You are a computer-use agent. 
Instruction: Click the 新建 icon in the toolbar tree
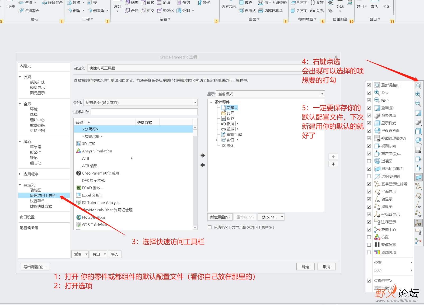click(x=223, y=107)
